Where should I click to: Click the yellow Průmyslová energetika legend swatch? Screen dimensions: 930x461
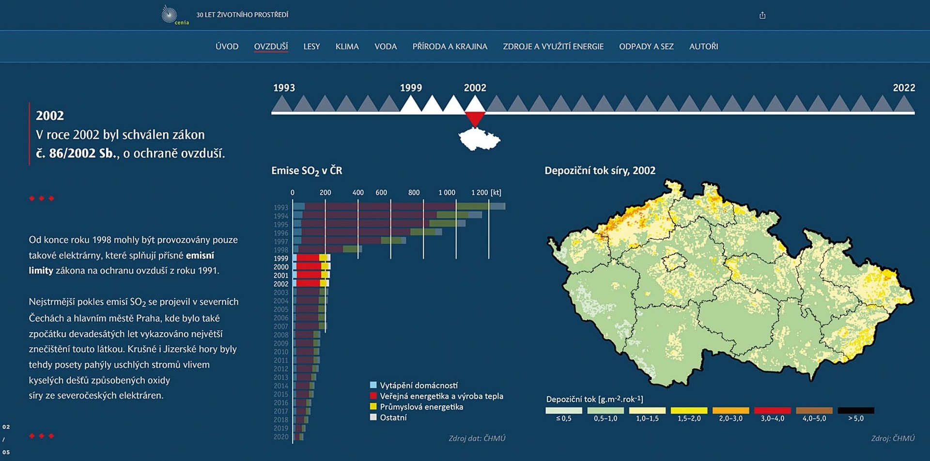click(373, 406)
